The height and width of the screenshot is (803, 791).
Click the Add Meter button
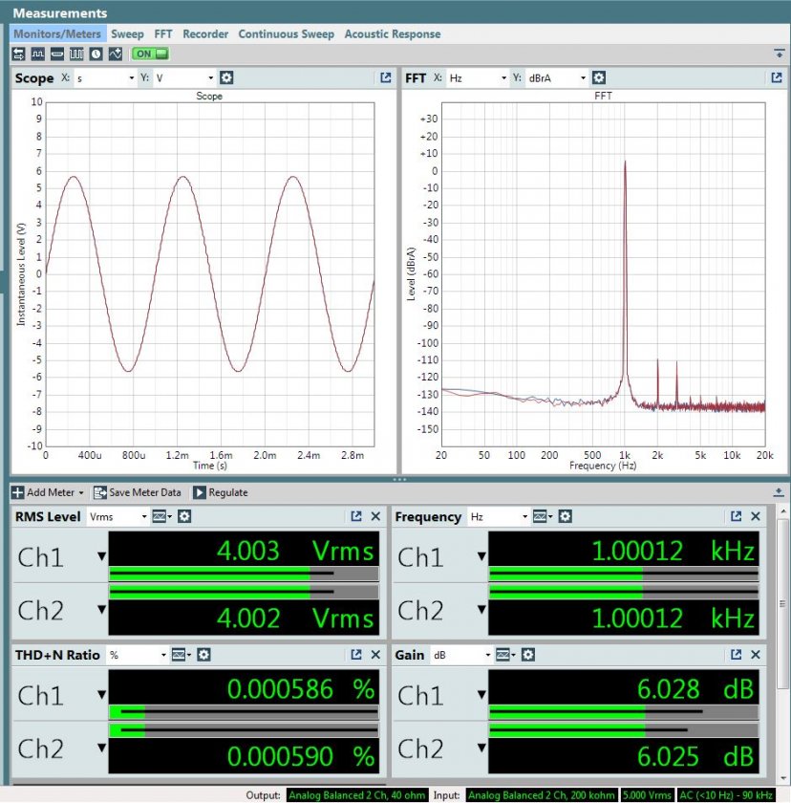(47, 492)
